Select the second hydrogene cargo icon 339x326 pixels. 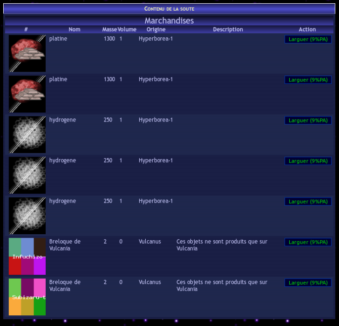point(27,175)
